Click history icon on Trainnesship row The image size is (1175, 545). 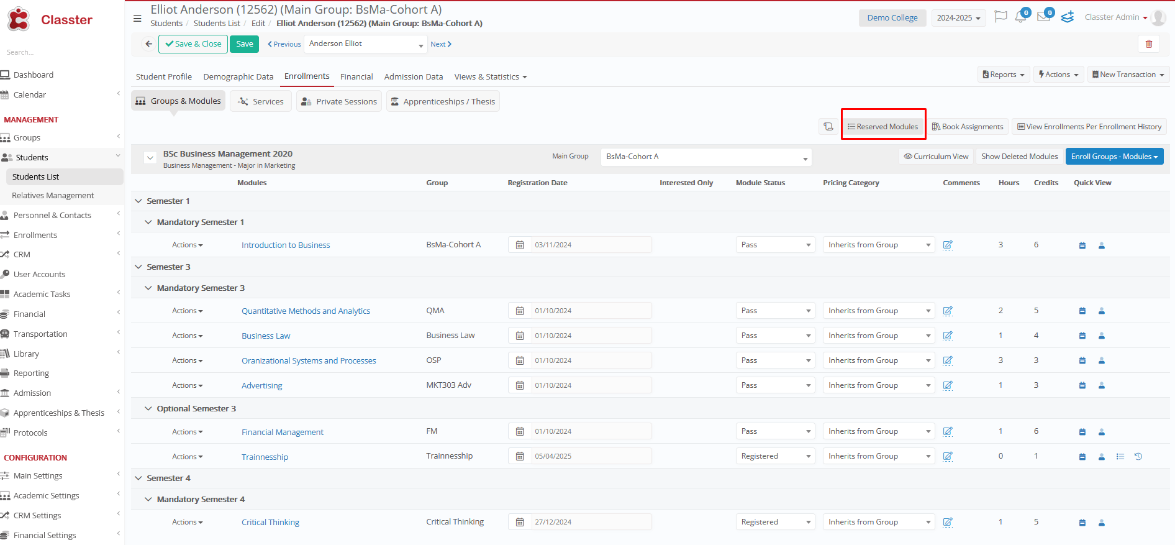click(x=1138, y=457)
